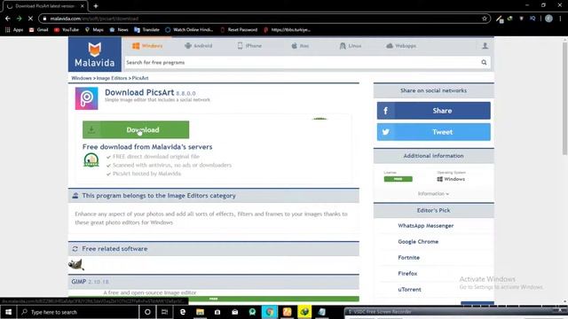Open the PicsArt breadcrumb link

point(140,78)
